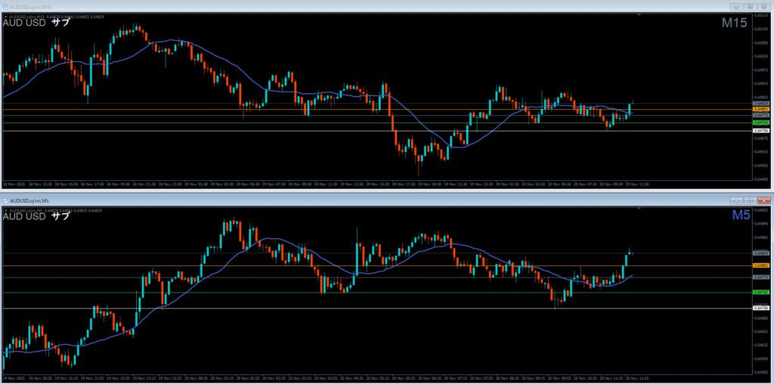The width and height of the screenshot is (774, 385).
Task: Click the サブ label in the M15 chart
Action: [x=60, y=23]
